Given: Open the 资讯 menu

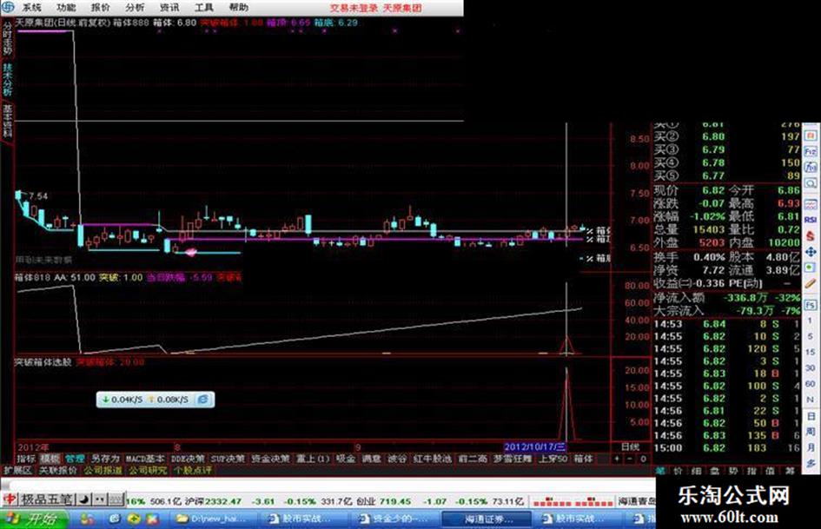Looking at the screenshot, I should [169, 7].
